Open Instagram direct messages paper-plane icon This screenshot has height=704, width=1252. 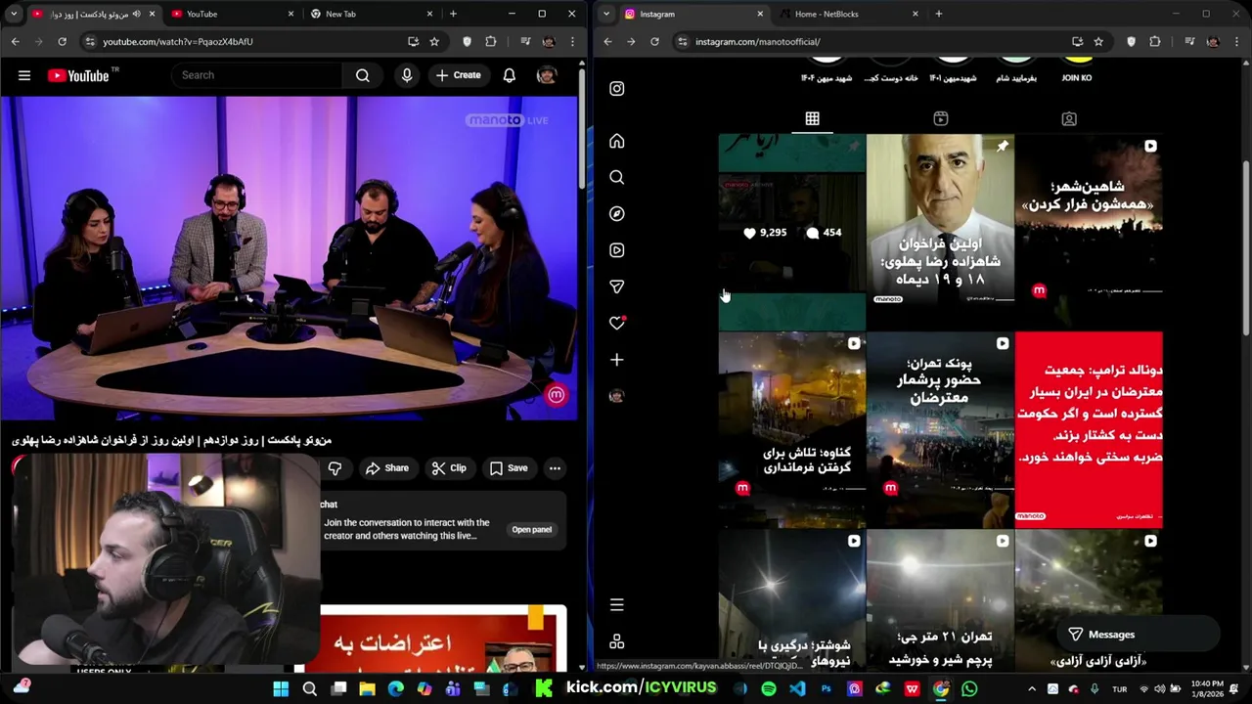point(616,286)
